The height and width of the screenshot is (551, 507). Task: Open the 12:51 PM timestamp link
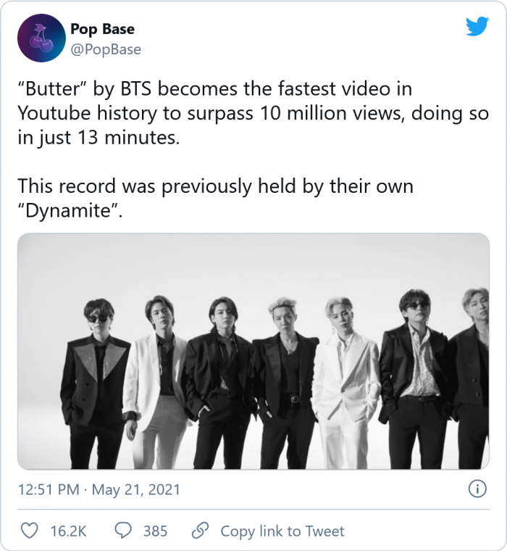48,490
